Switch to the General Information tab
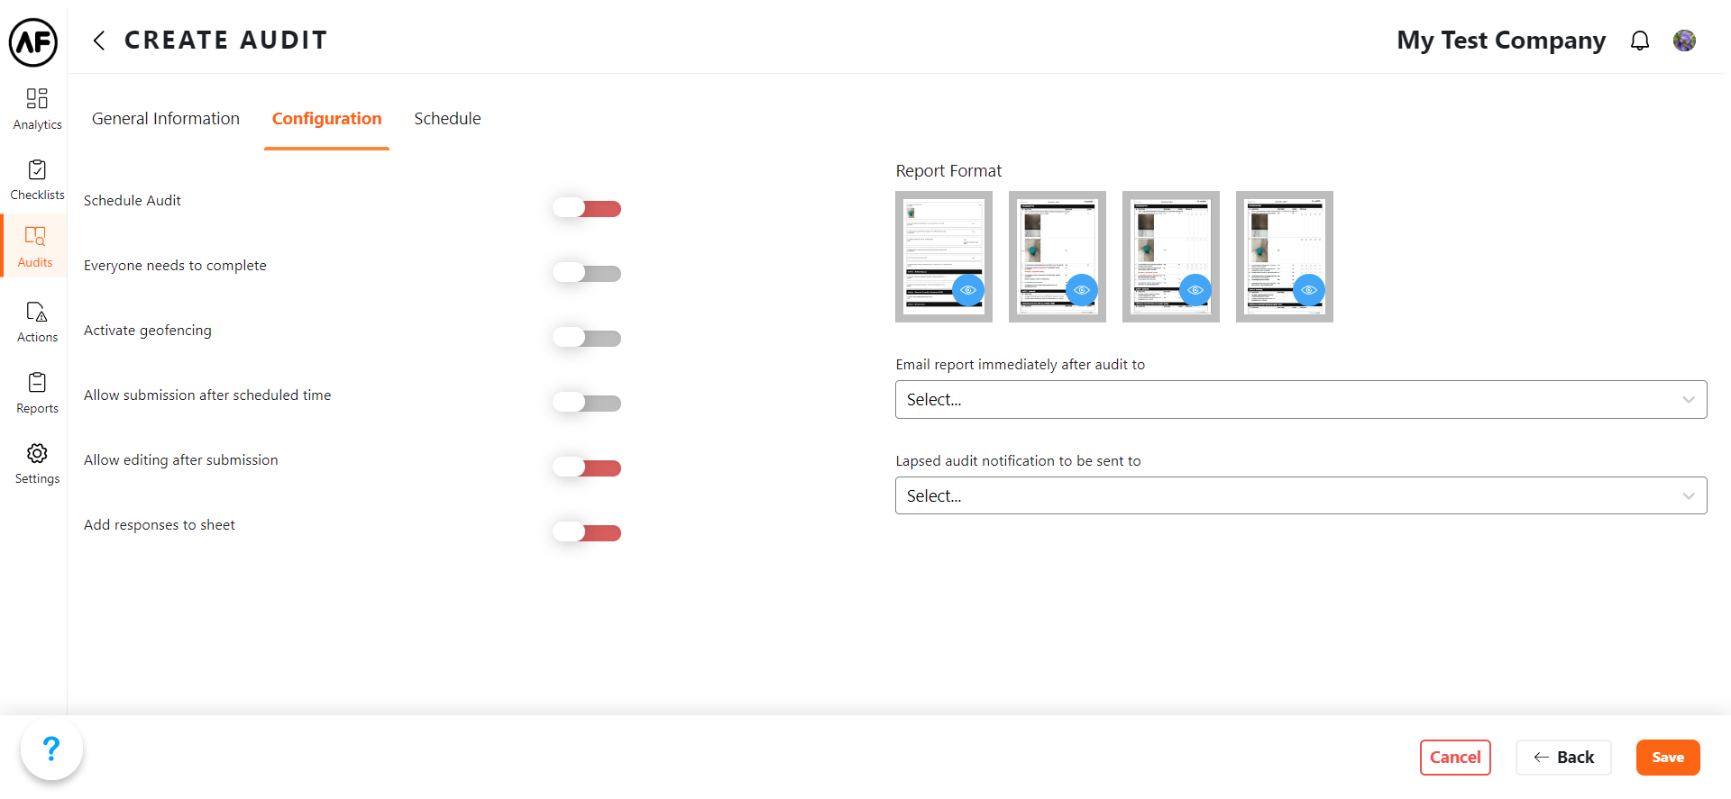Image resolution: width=1731 pixels, height=799 pixels. tap(166, 119)
